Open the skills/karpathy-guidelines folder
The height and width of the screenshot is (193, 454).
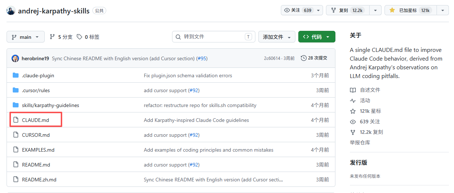[51, 105]
